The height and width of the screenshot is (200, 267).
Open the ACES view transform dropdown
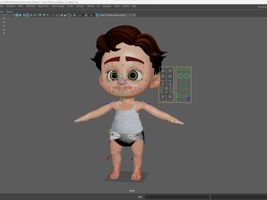coord(118,15)
